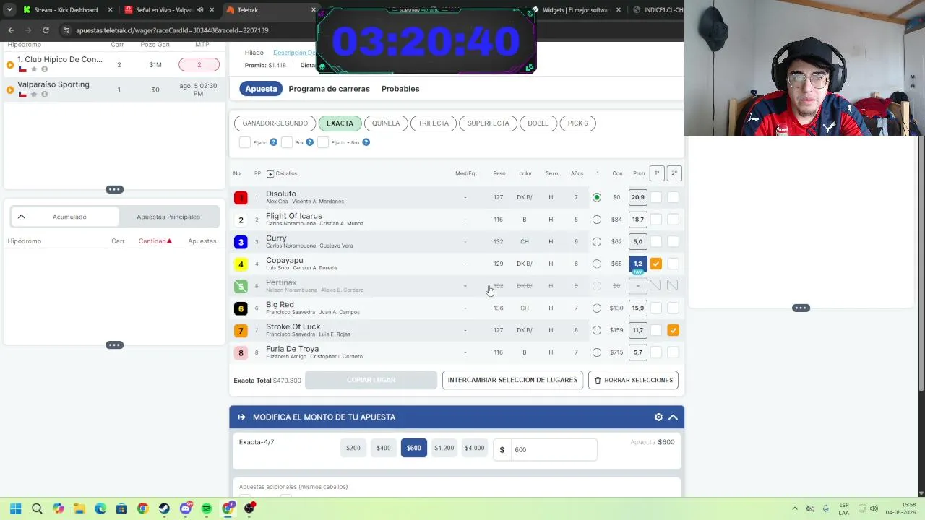The width and height of the screenshot is (925, 520).
Task: Open Windows Search on taskbar
Action: 37,508
